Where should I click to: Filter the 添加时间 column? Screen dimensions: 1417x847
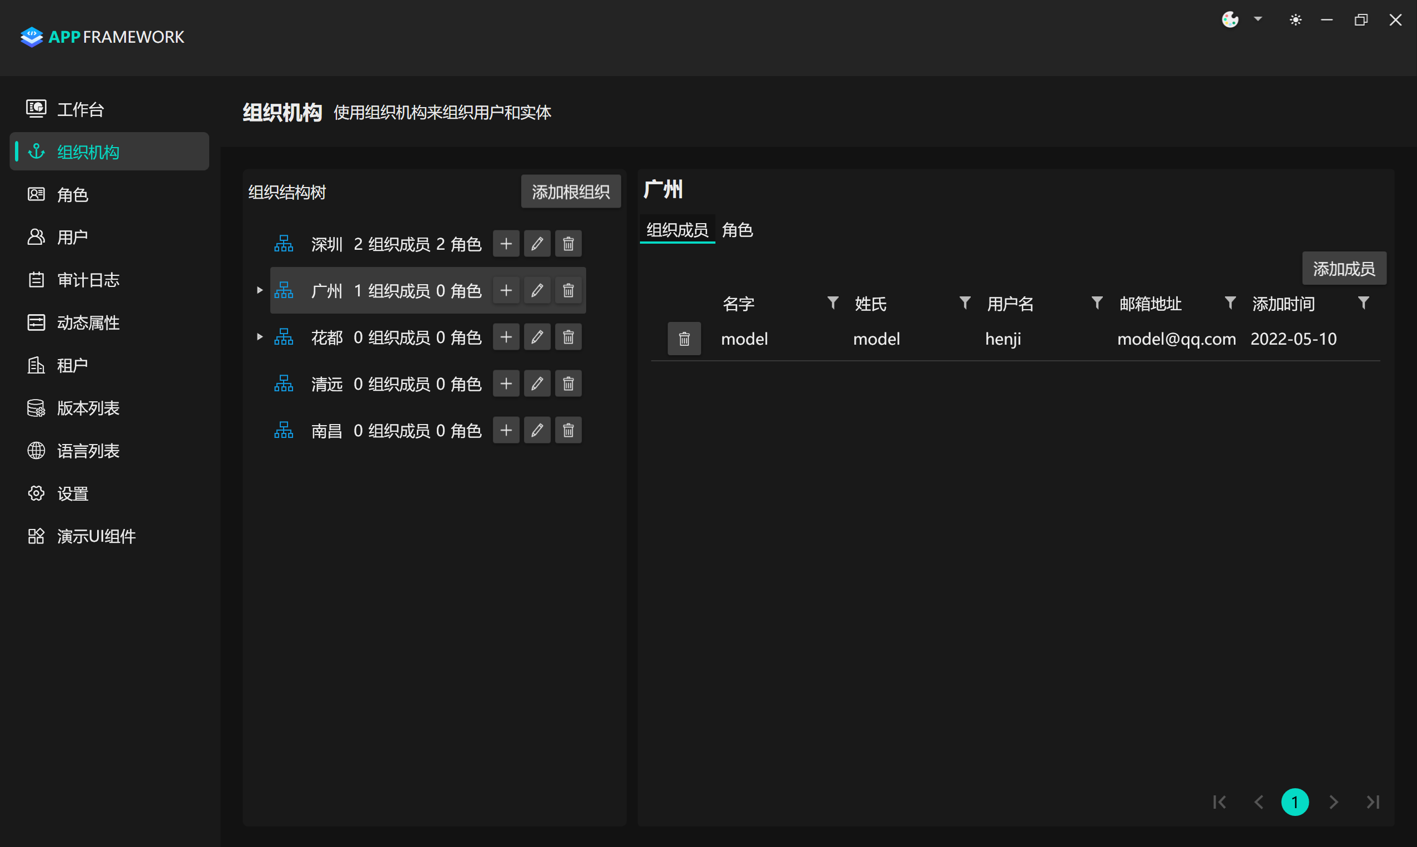(1363, 303)
